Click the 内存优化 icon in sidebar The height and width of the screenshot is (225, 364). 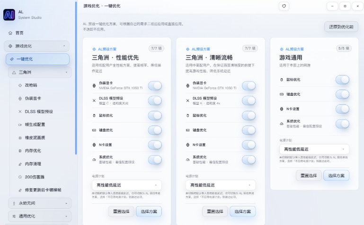pos(20,151)
